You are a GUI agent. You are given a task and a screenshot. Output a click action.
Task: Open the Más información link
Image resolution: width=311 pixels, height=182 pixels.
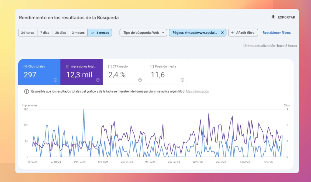[197, 91]
